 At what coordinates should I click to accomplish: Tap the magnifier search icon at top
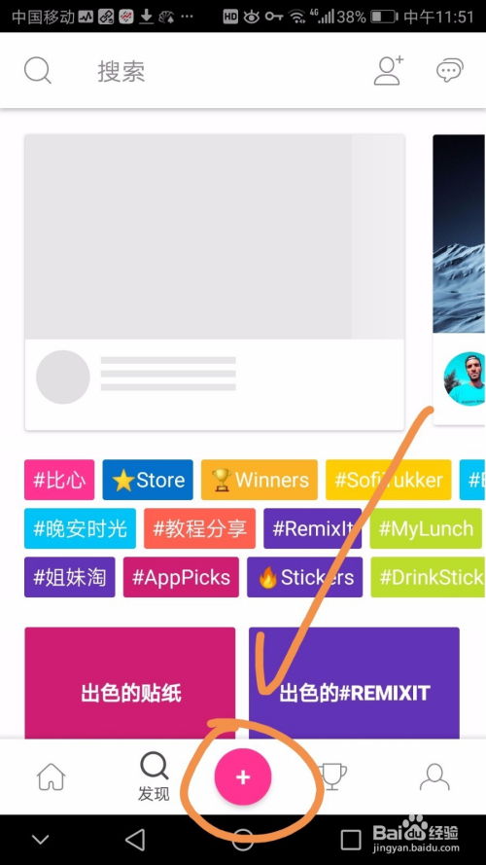click(x=38, y=71)
